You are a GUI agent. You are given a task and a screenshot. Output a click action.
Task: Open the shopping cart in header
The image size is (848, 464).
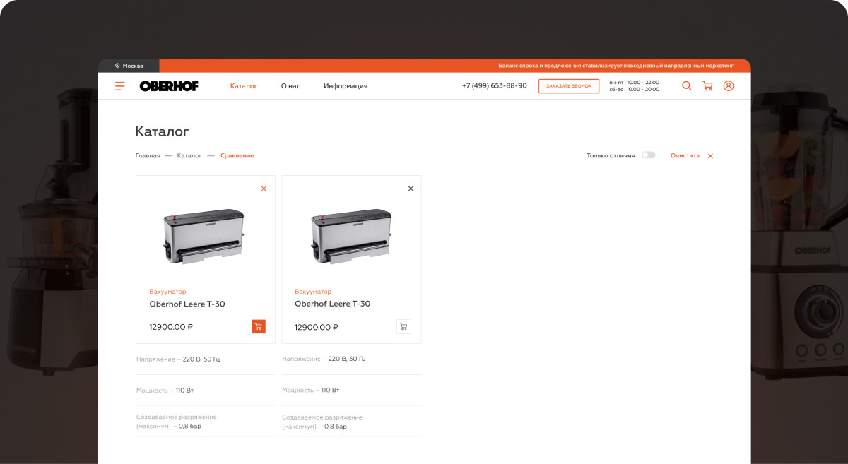point(707,86)
